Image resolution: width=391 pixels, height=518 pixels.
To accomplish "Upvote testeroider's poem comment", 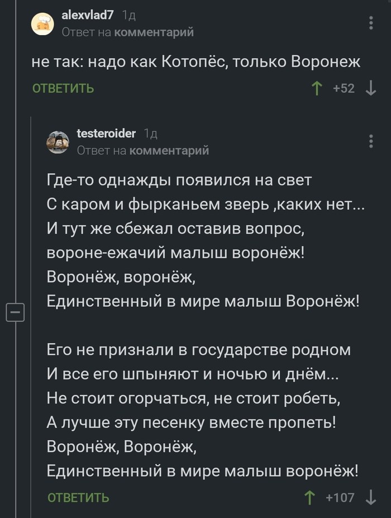I will coord(308,497).
